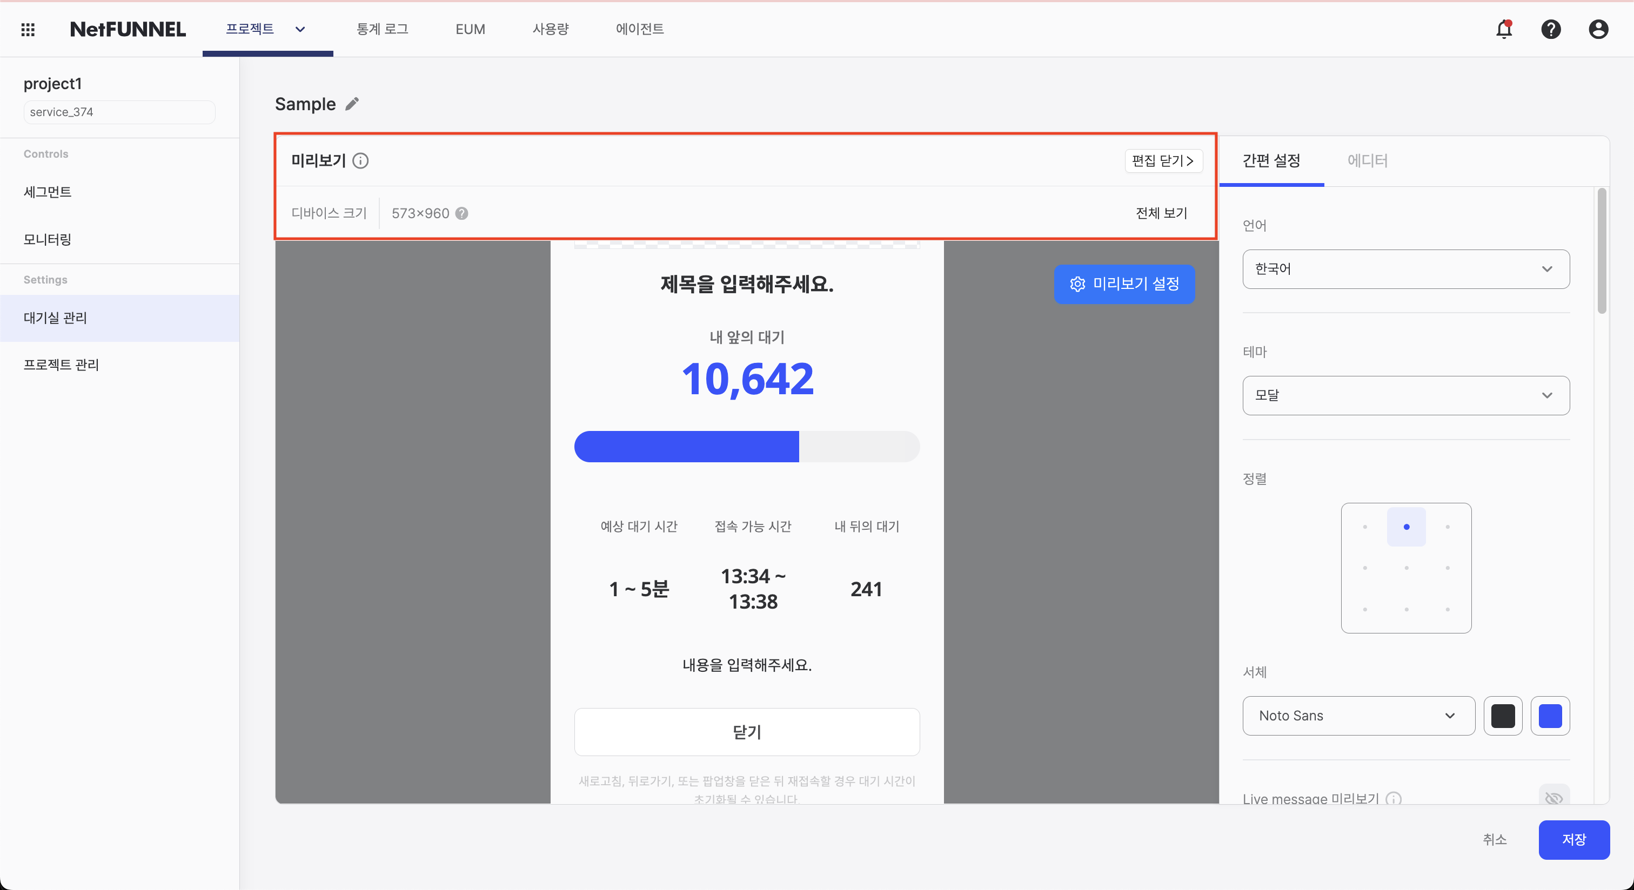
Task: Open the 테마 theme dropdown
Action: [x=1405, y=395]
